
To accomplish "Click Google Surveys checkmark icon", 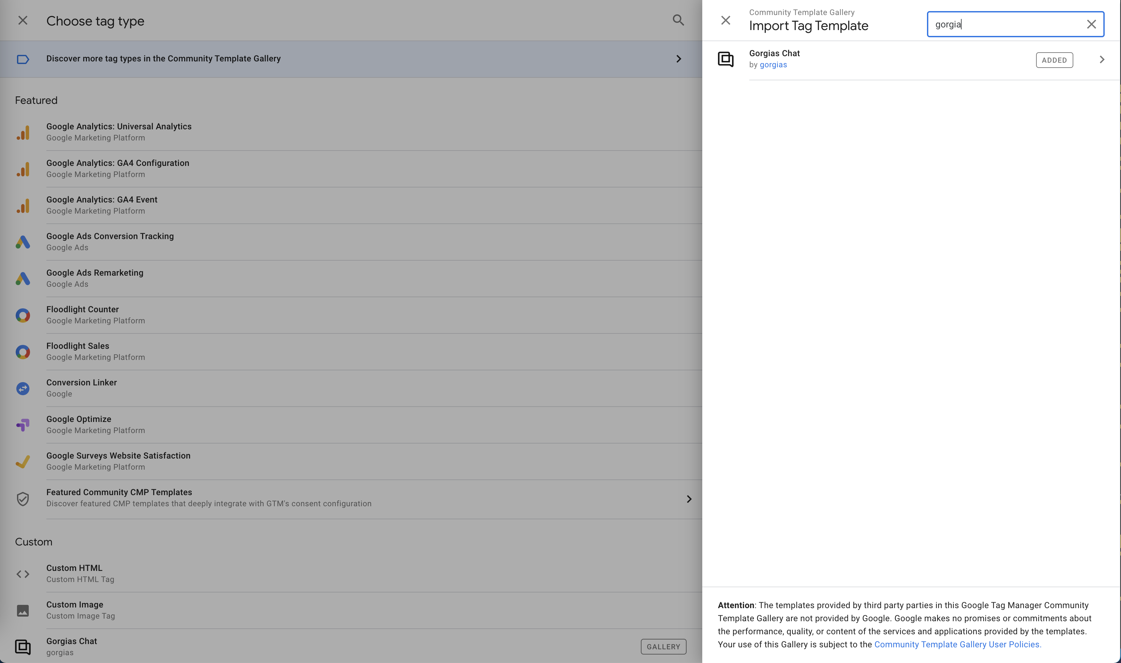I will (x=23, y=461).
